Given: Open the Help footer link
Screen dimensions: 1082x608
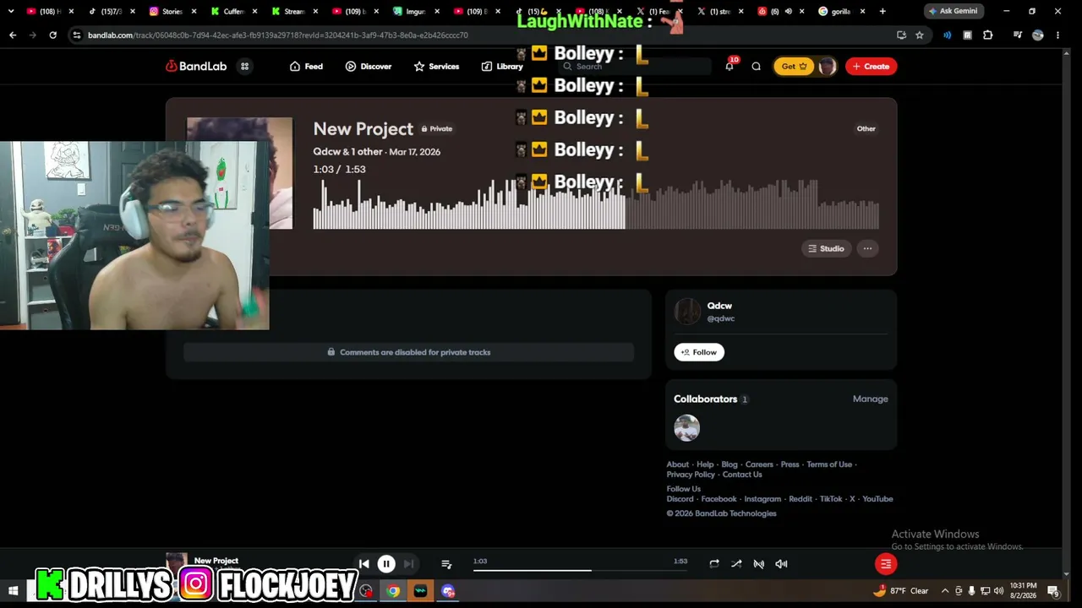Looking at the screenshot, I should pos(705,464).
